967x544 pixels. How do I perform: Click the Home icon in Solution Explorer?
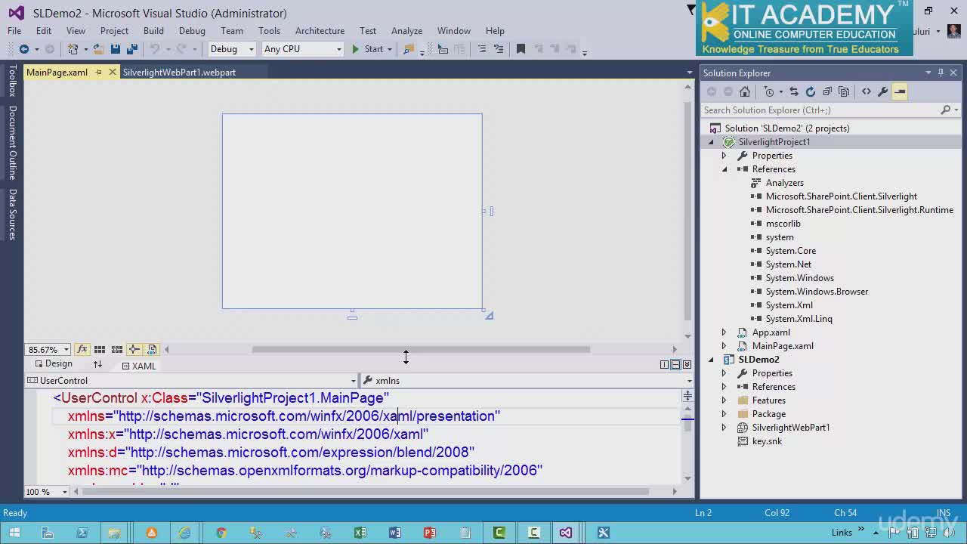tap(745, 91)
